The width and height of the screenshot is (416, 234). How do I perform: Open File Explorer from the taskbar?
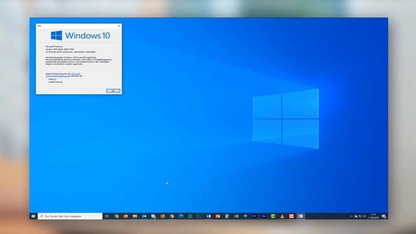point(135,216)
